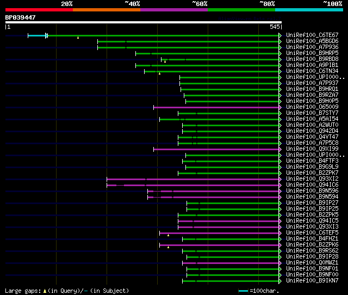Screen dimensions: 348x295
Task: Click the yellow gap marker under C6TE67 bar
Action: (x=78, y=38)
